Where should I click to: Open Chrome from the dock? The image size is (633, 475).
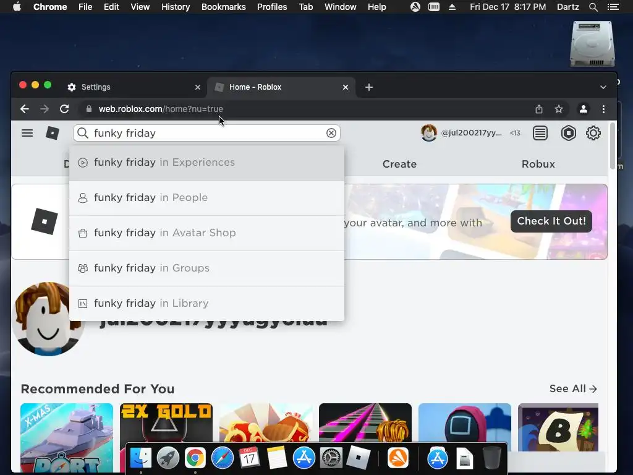pyautogui.click(x=195, y=458)
